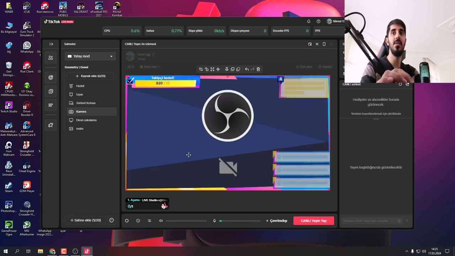Click Sahne ekle (1/30) button
The image size is (455, 256).
tap(85, 220)
